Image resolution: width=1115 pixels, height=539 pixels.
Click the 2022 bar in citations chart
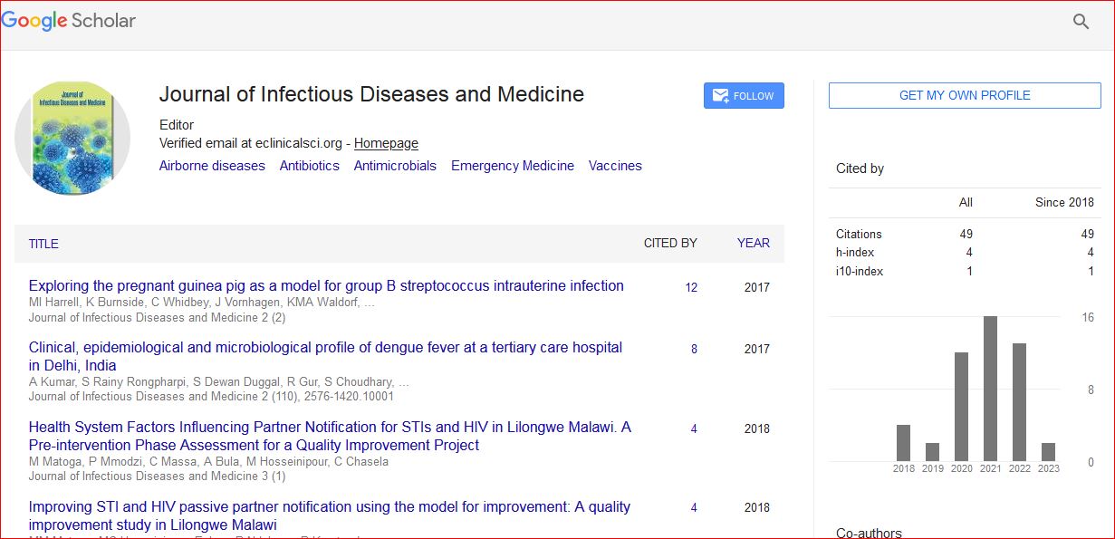pyautogui.click(x=1019, y=402)
